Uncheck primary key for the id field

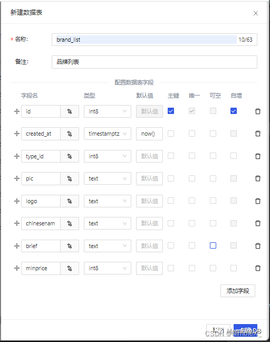[171, 111]
